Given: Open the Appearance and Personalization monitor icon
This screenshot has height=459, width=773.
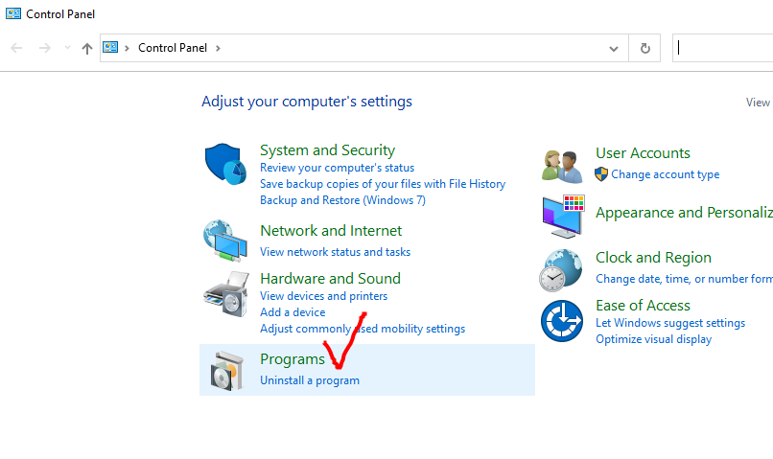Looking at the screenshot, I should tap(563, 217).
